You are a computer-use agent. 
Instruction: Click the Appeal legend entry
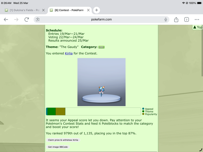(x=148, y=109)
